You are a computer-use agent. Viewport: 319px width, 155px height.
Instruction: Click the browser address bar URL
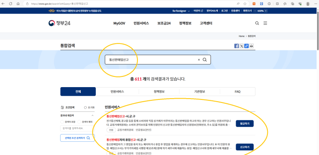(x=60, y=4)
